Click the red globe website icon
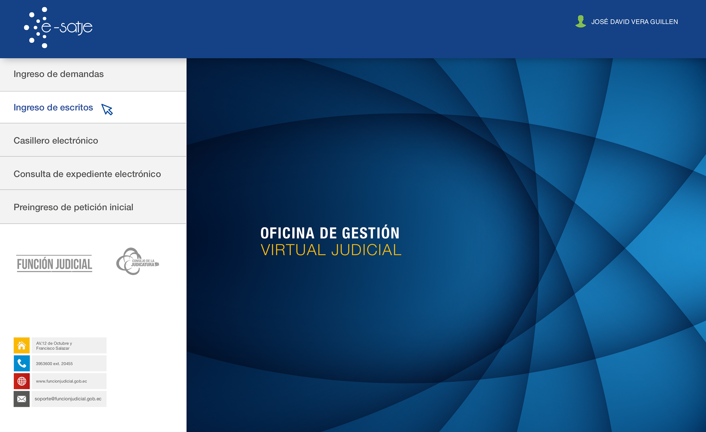Screen dimensions: 706x432 (22, 381)
